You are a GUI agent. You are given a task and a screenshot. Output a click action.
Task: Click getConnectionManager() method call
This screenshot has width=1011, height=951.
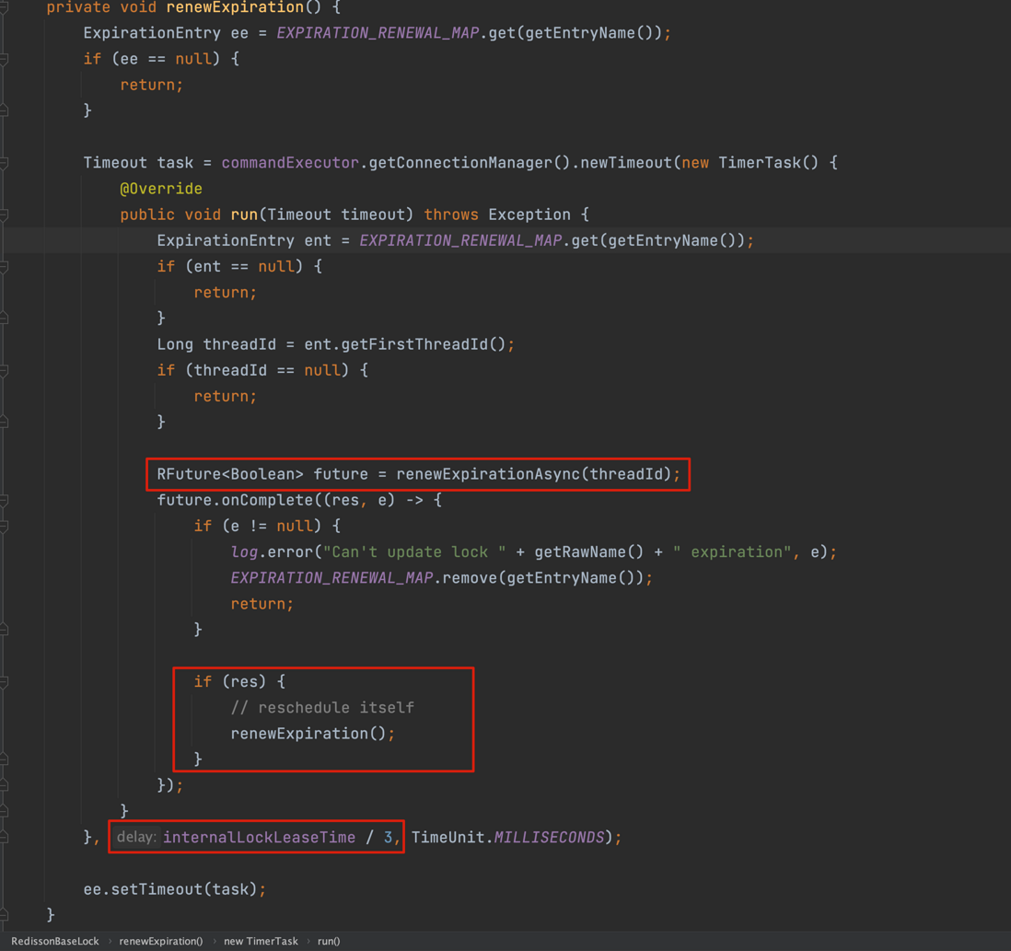470,162
